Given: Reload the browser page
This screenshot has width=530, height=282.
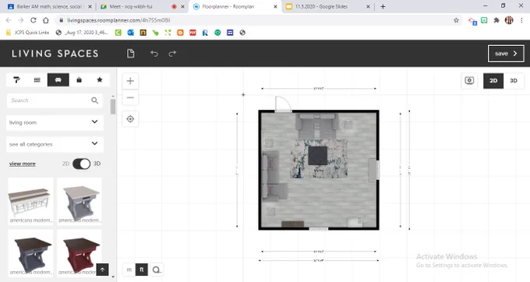Looking at the screenshot, I should (33, 20).
